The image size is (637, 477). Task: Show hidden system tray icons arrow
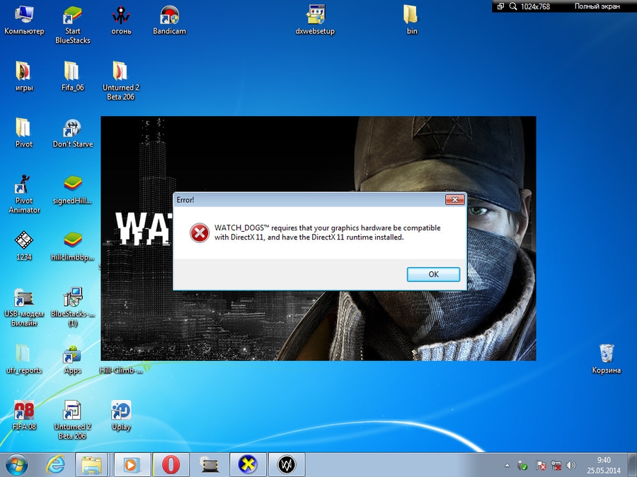[x=507, y=466]
